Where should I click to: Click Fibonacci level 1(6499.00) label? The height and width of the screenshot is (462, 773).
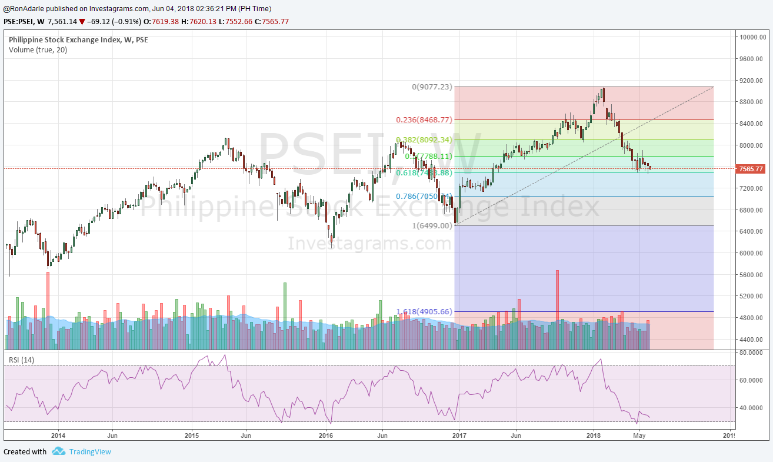pyautogui.click(x=431, y=225)
